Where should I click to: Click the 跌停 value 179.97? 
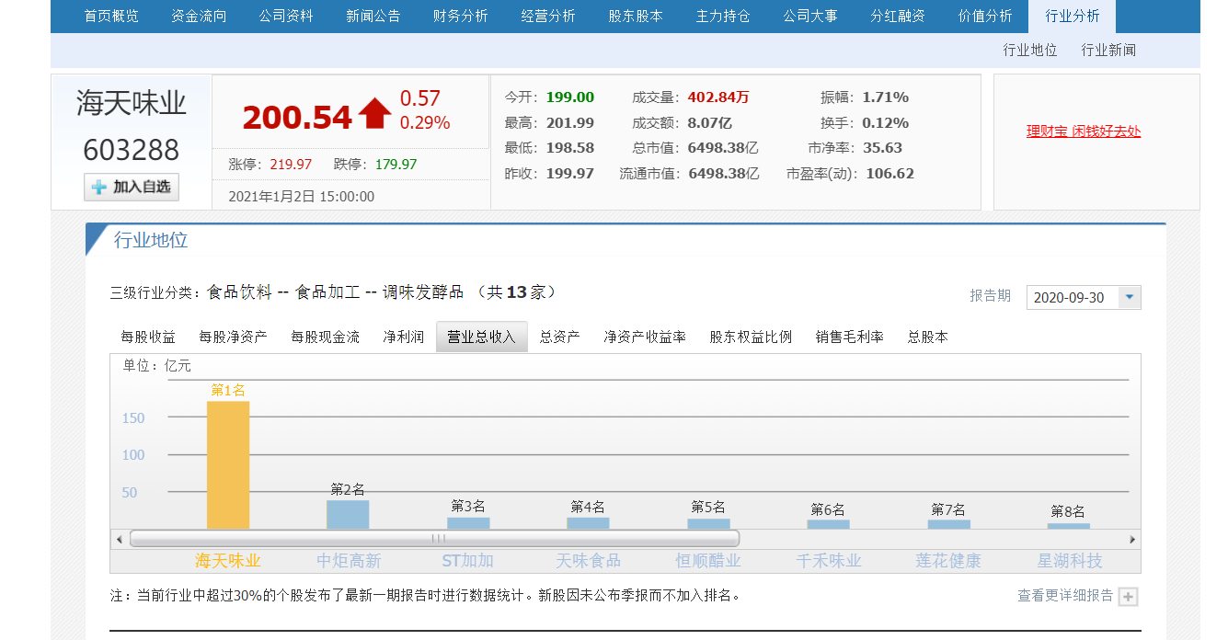click(x=396, y=165)
